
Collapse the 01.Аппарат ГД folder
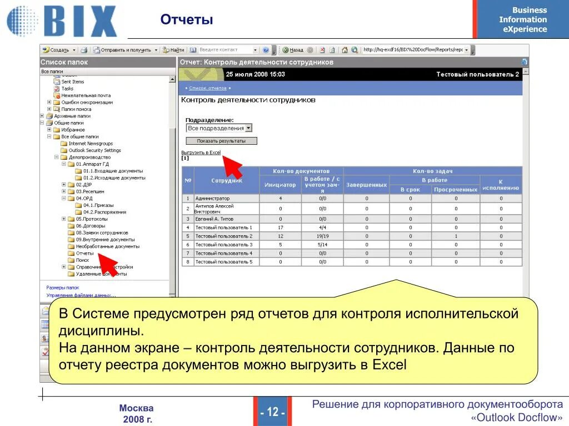(63, 164)
